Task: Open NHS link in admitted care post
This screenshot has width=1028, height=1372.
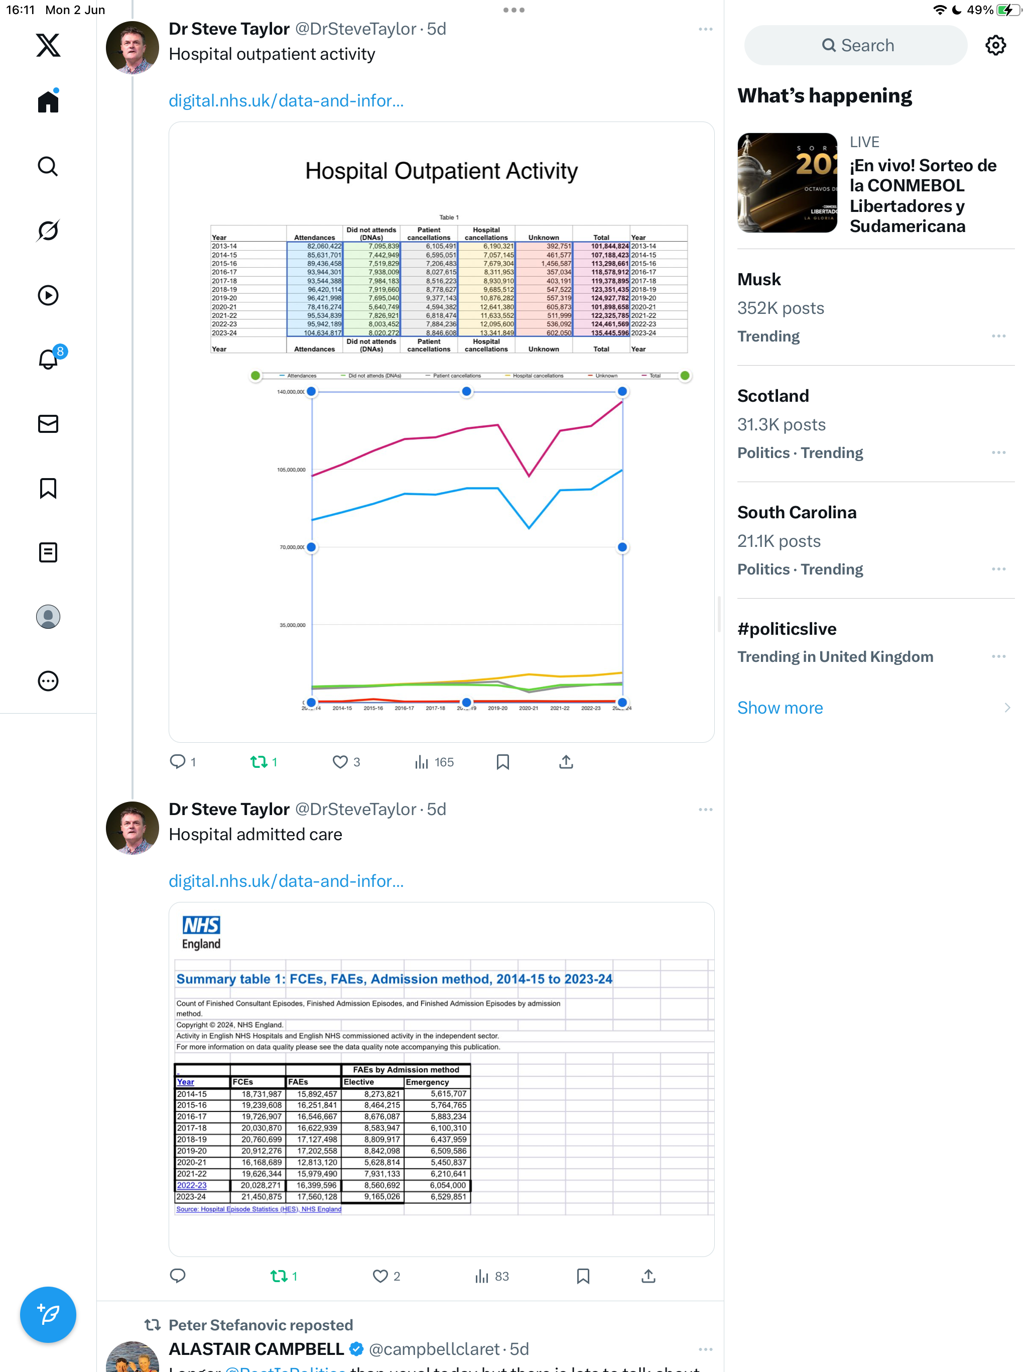Action: click(286, 881)
